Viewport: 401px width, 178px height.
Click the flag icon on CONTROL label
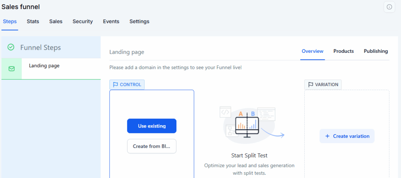(x=116, y=85)
